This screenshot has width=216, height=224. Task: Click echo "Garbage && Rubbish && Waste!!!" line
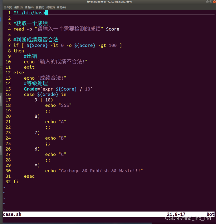click(94, 171)
